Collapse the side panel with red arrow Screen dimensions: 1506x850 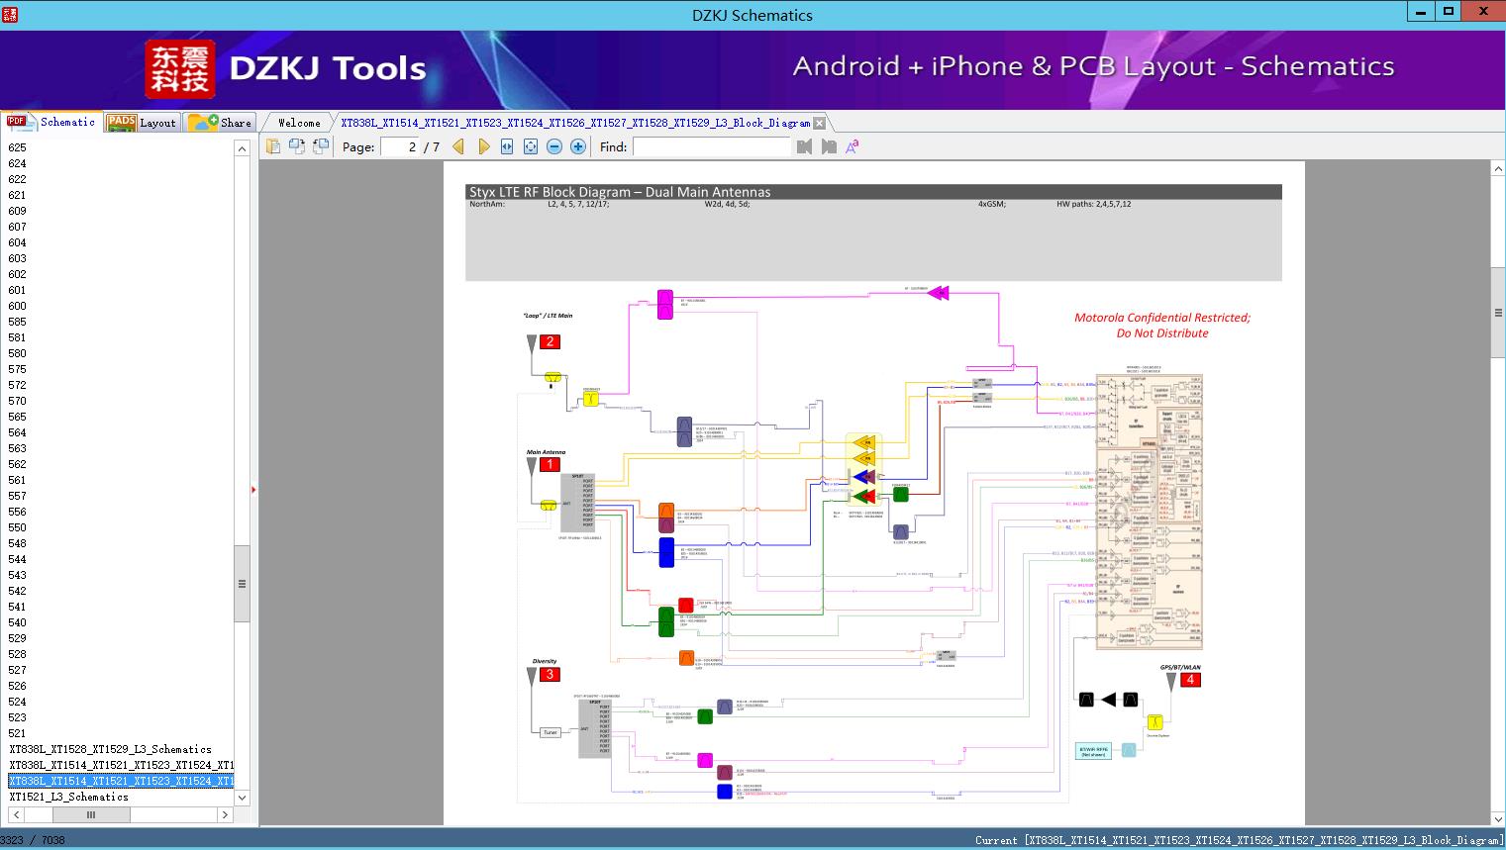coord(253,489)
